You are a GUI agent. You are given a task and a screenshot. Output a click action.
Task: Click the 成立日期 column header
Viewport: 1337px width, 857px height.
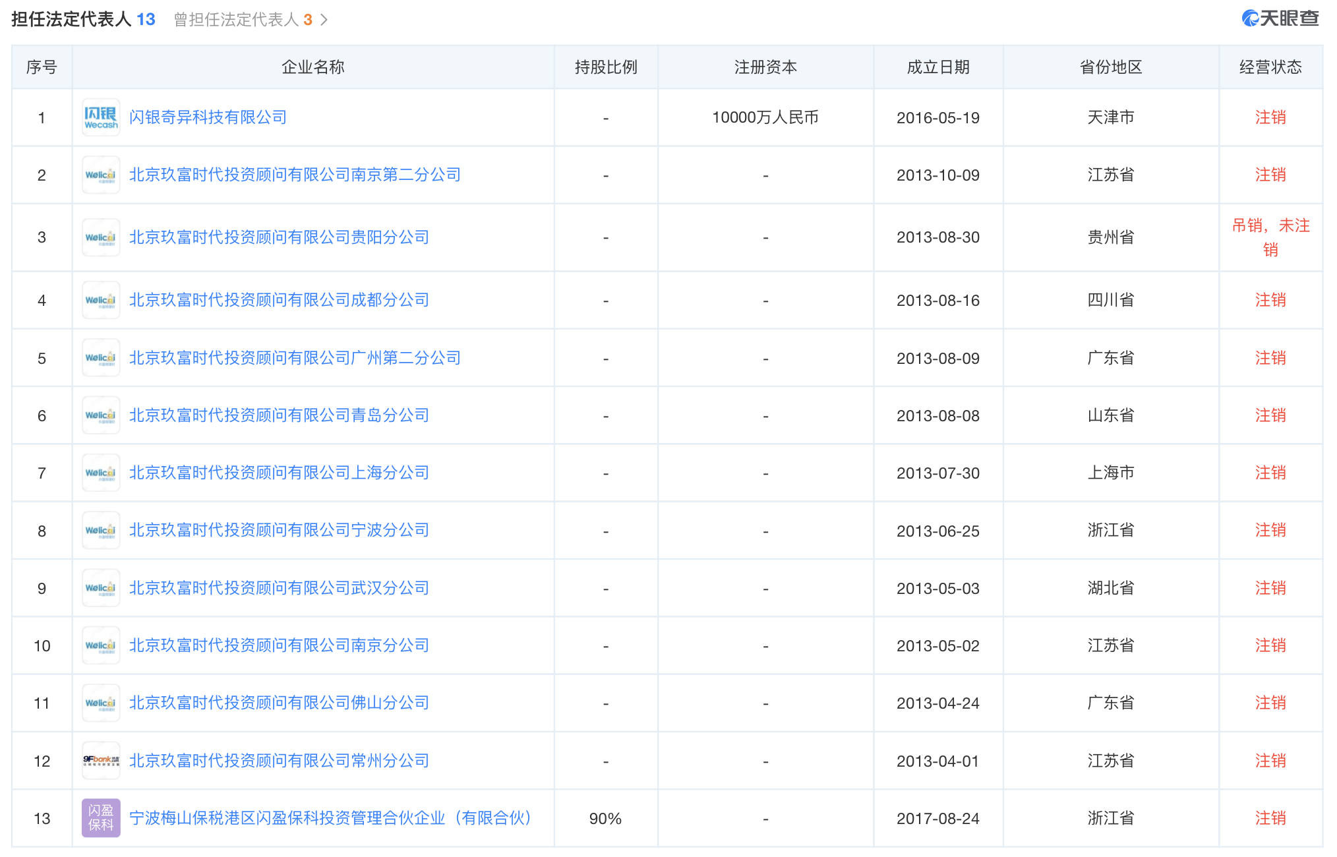click(937, 67)
